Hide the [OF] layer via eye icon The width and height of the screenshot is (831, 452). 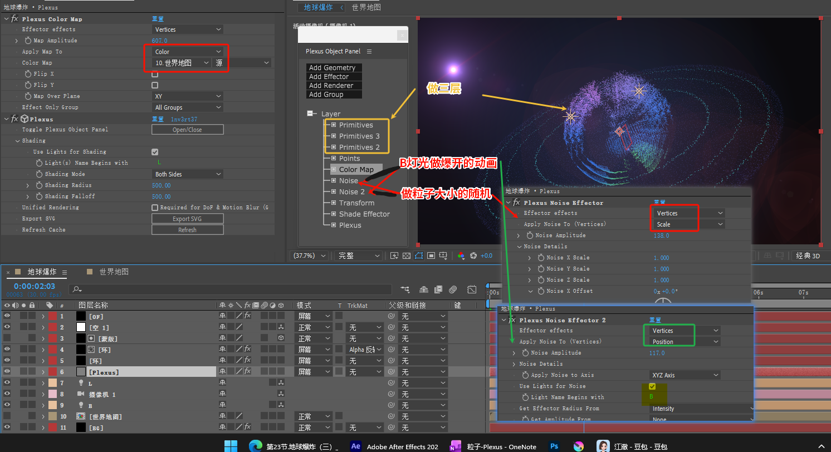click(7, 316)
